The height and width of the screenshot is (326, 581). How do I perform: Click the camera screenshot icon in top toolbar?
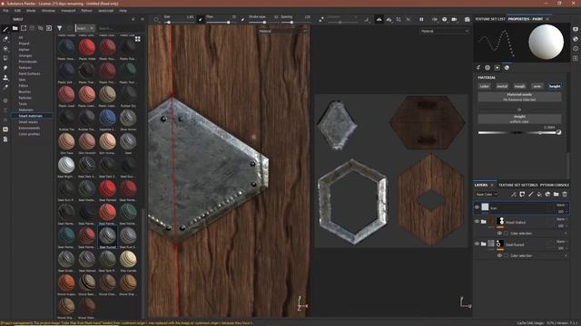tap(468, 19)
